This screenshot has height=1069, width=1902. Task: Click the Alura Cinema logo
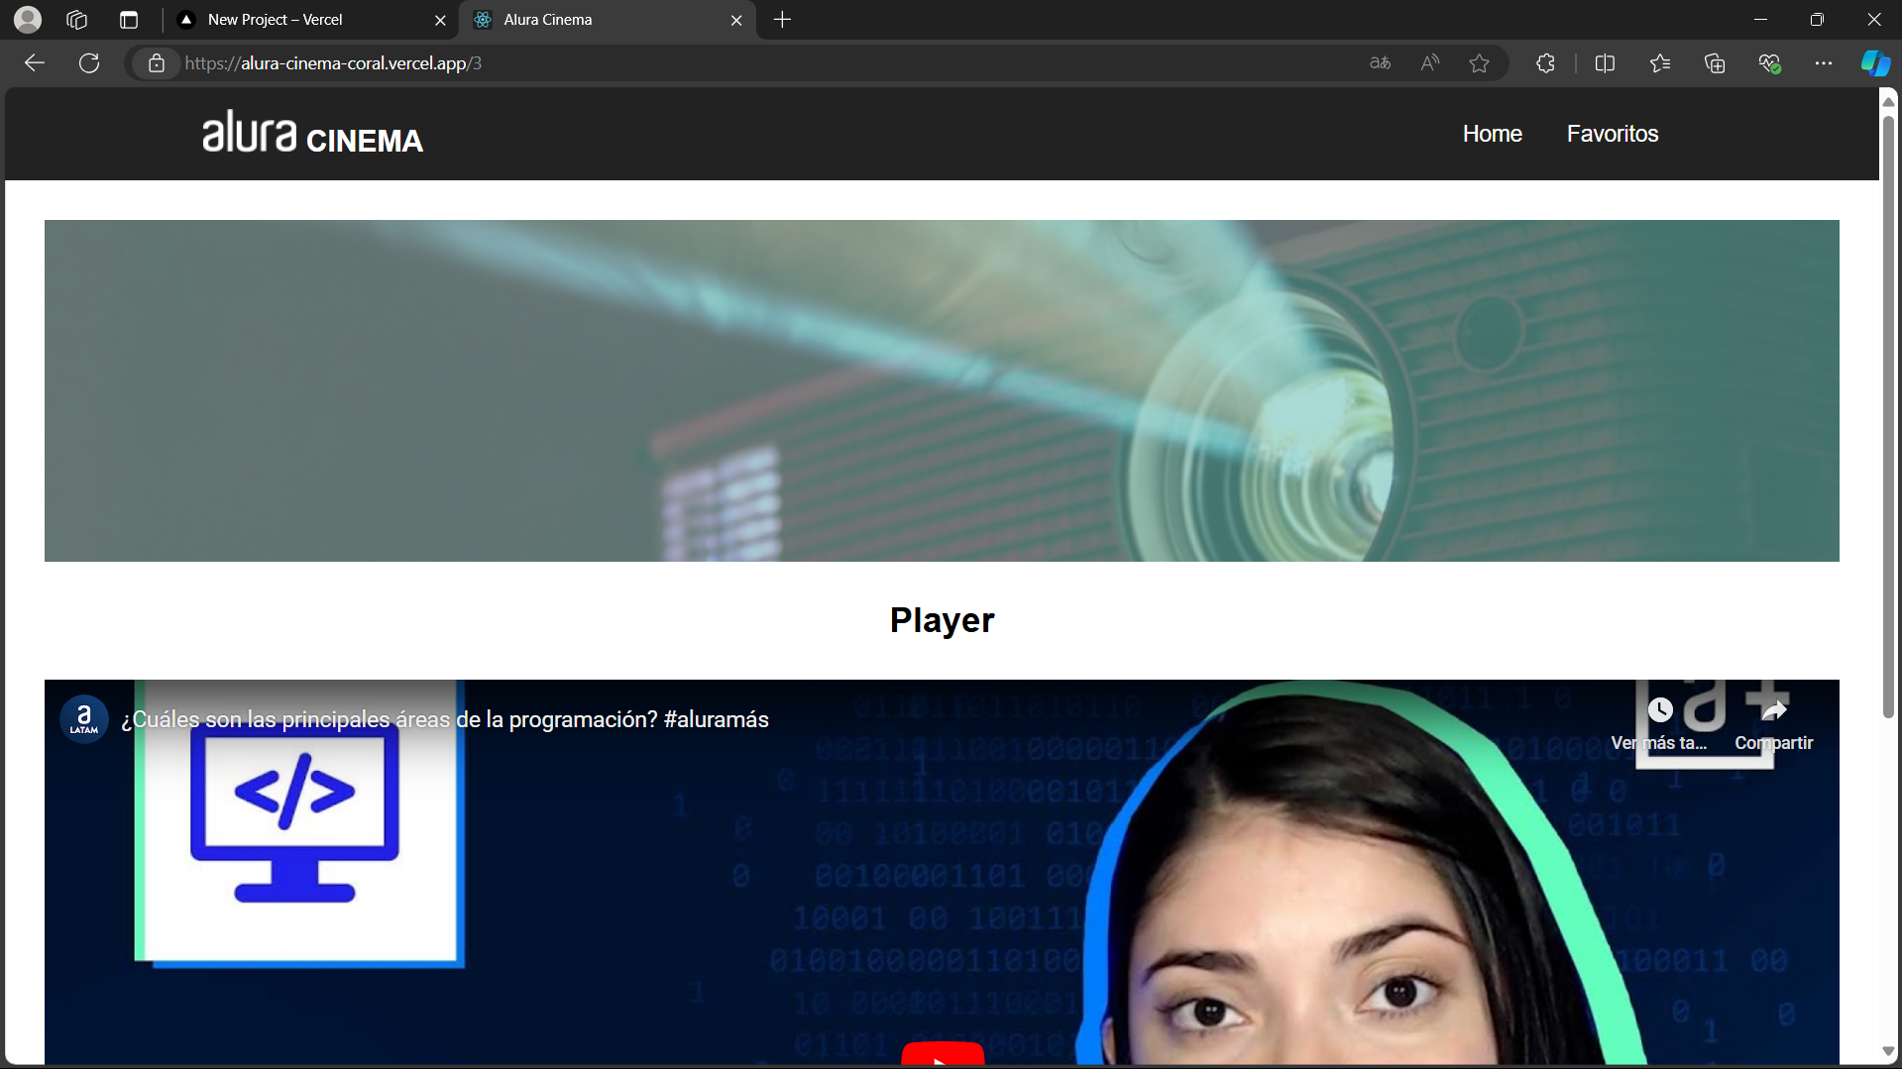click(x=313, y=133)
